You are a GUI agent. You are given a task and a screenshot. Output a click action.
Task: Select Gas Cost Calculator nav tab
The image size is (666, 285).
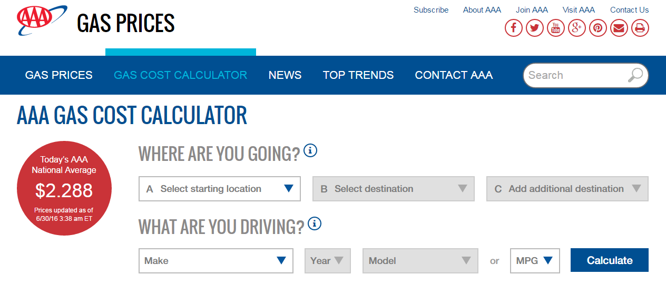tap(181, 75)
